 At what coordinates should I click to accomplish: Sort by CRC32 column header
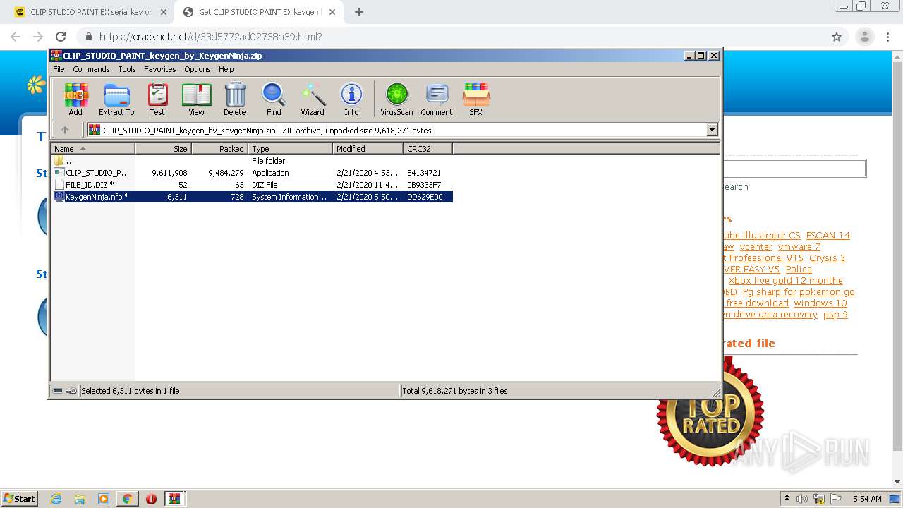pos(428,148)
